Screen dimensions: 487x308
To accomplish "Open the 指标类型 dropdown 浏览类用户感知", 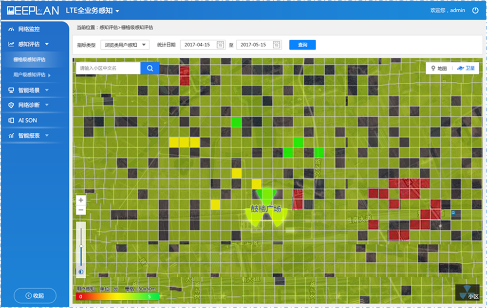I will click(x=125, y=45).
